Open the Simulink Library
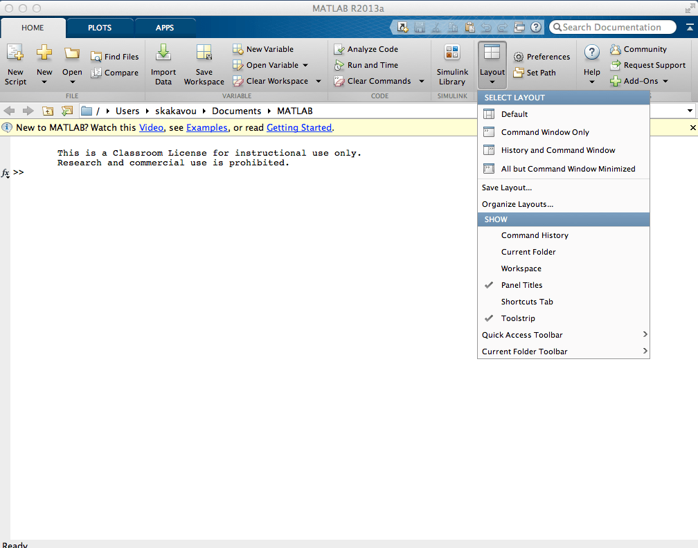The width and height of the screenshot is (698, 548). pos(452,63)
